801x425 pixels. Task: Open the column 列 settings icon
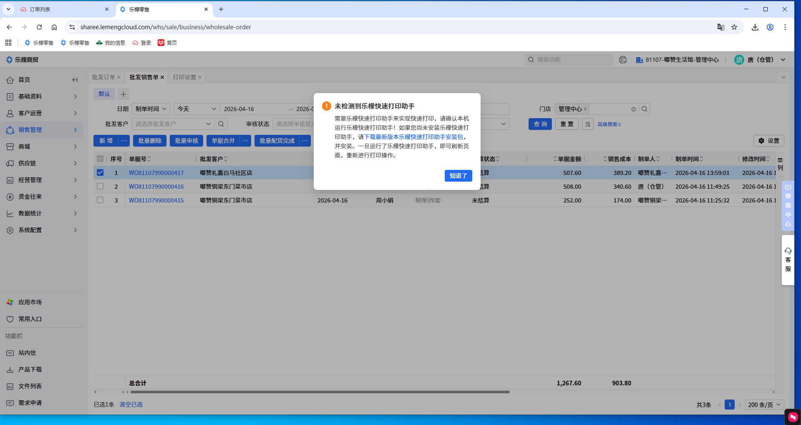[780, 164]
